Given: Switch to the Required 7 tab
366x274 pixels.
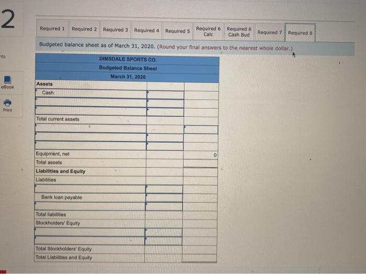Looking at the screenshot, I should [x=269, y=32].
